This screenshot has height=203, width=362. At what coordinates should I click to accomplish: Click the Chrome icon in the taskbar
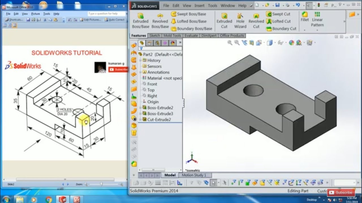click(x=49, y=200)
